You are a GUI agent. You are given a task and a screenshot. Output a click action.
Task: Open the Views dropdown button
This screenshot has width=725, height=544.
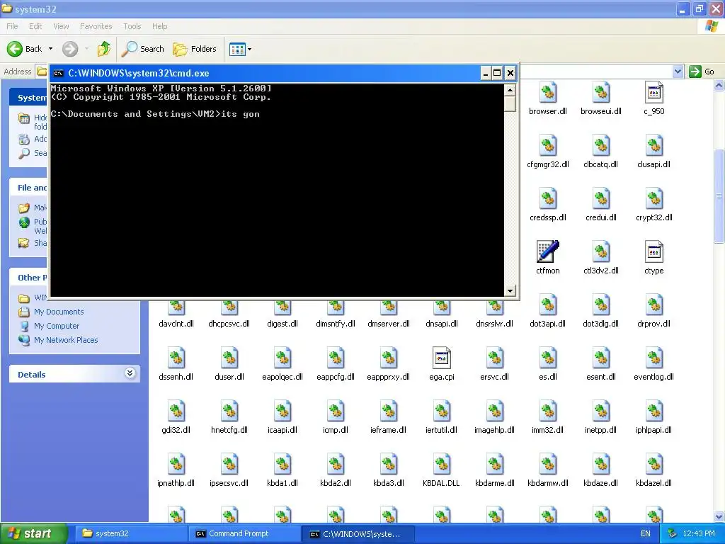[x=241, y=49]
